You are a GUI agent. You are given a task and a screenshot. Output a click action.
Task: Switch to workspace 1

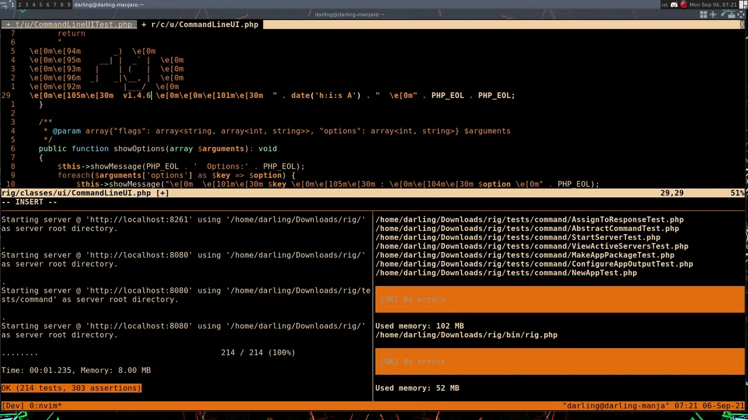click(12, 5)
